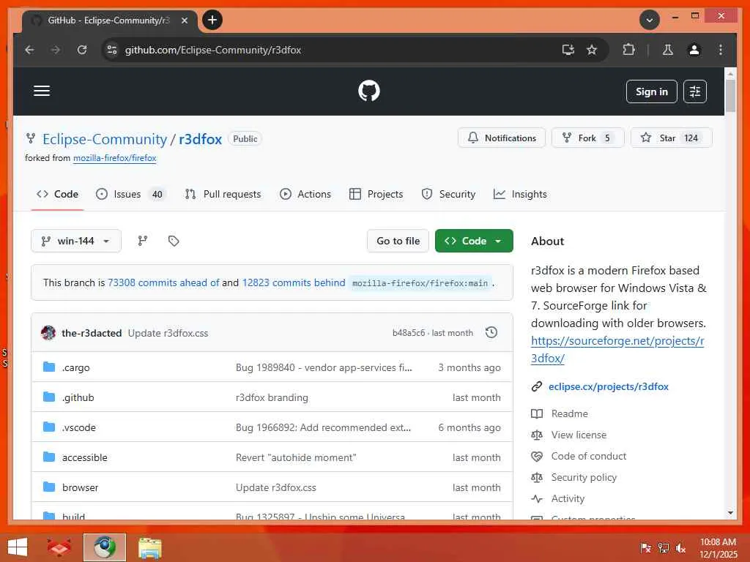Open the sourceforge.net/projects/r3dfox link

point(617,349)
